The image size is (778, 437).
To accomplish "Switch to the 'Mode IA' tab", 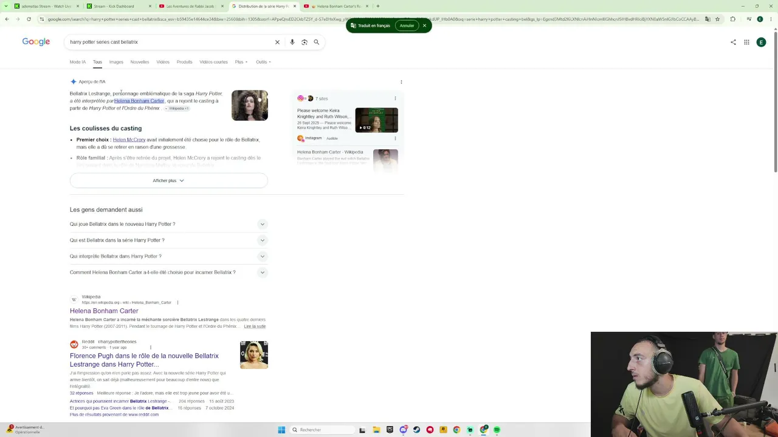I will click(78, 62).
